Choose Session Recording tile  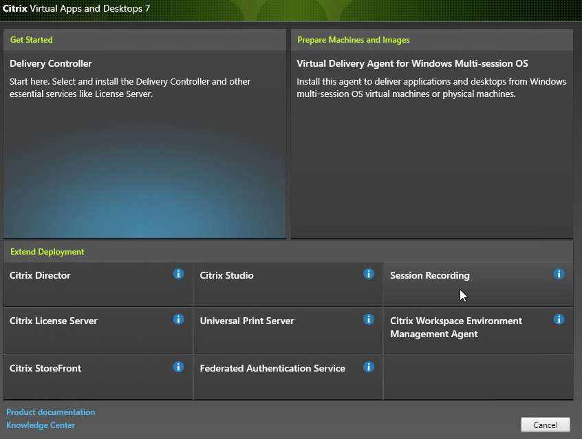pos(478,284)
